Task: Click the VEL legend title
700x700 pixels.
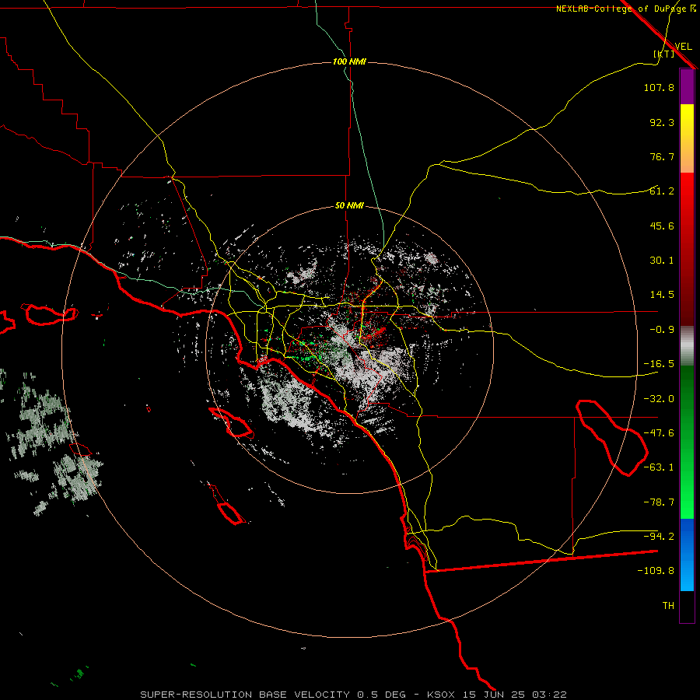Action: coord(683,47)
